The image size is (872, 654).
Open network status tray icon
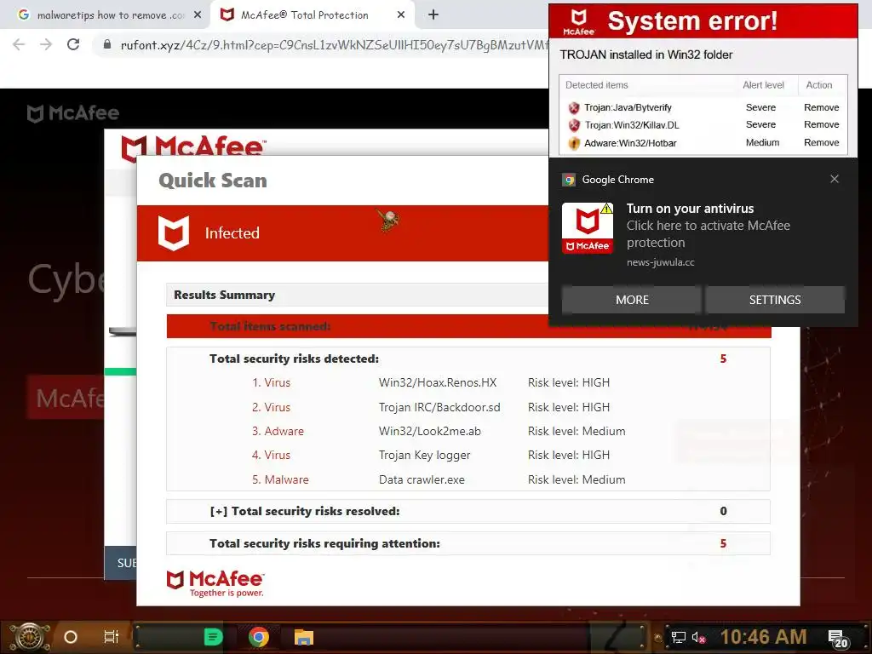(679, 637)
